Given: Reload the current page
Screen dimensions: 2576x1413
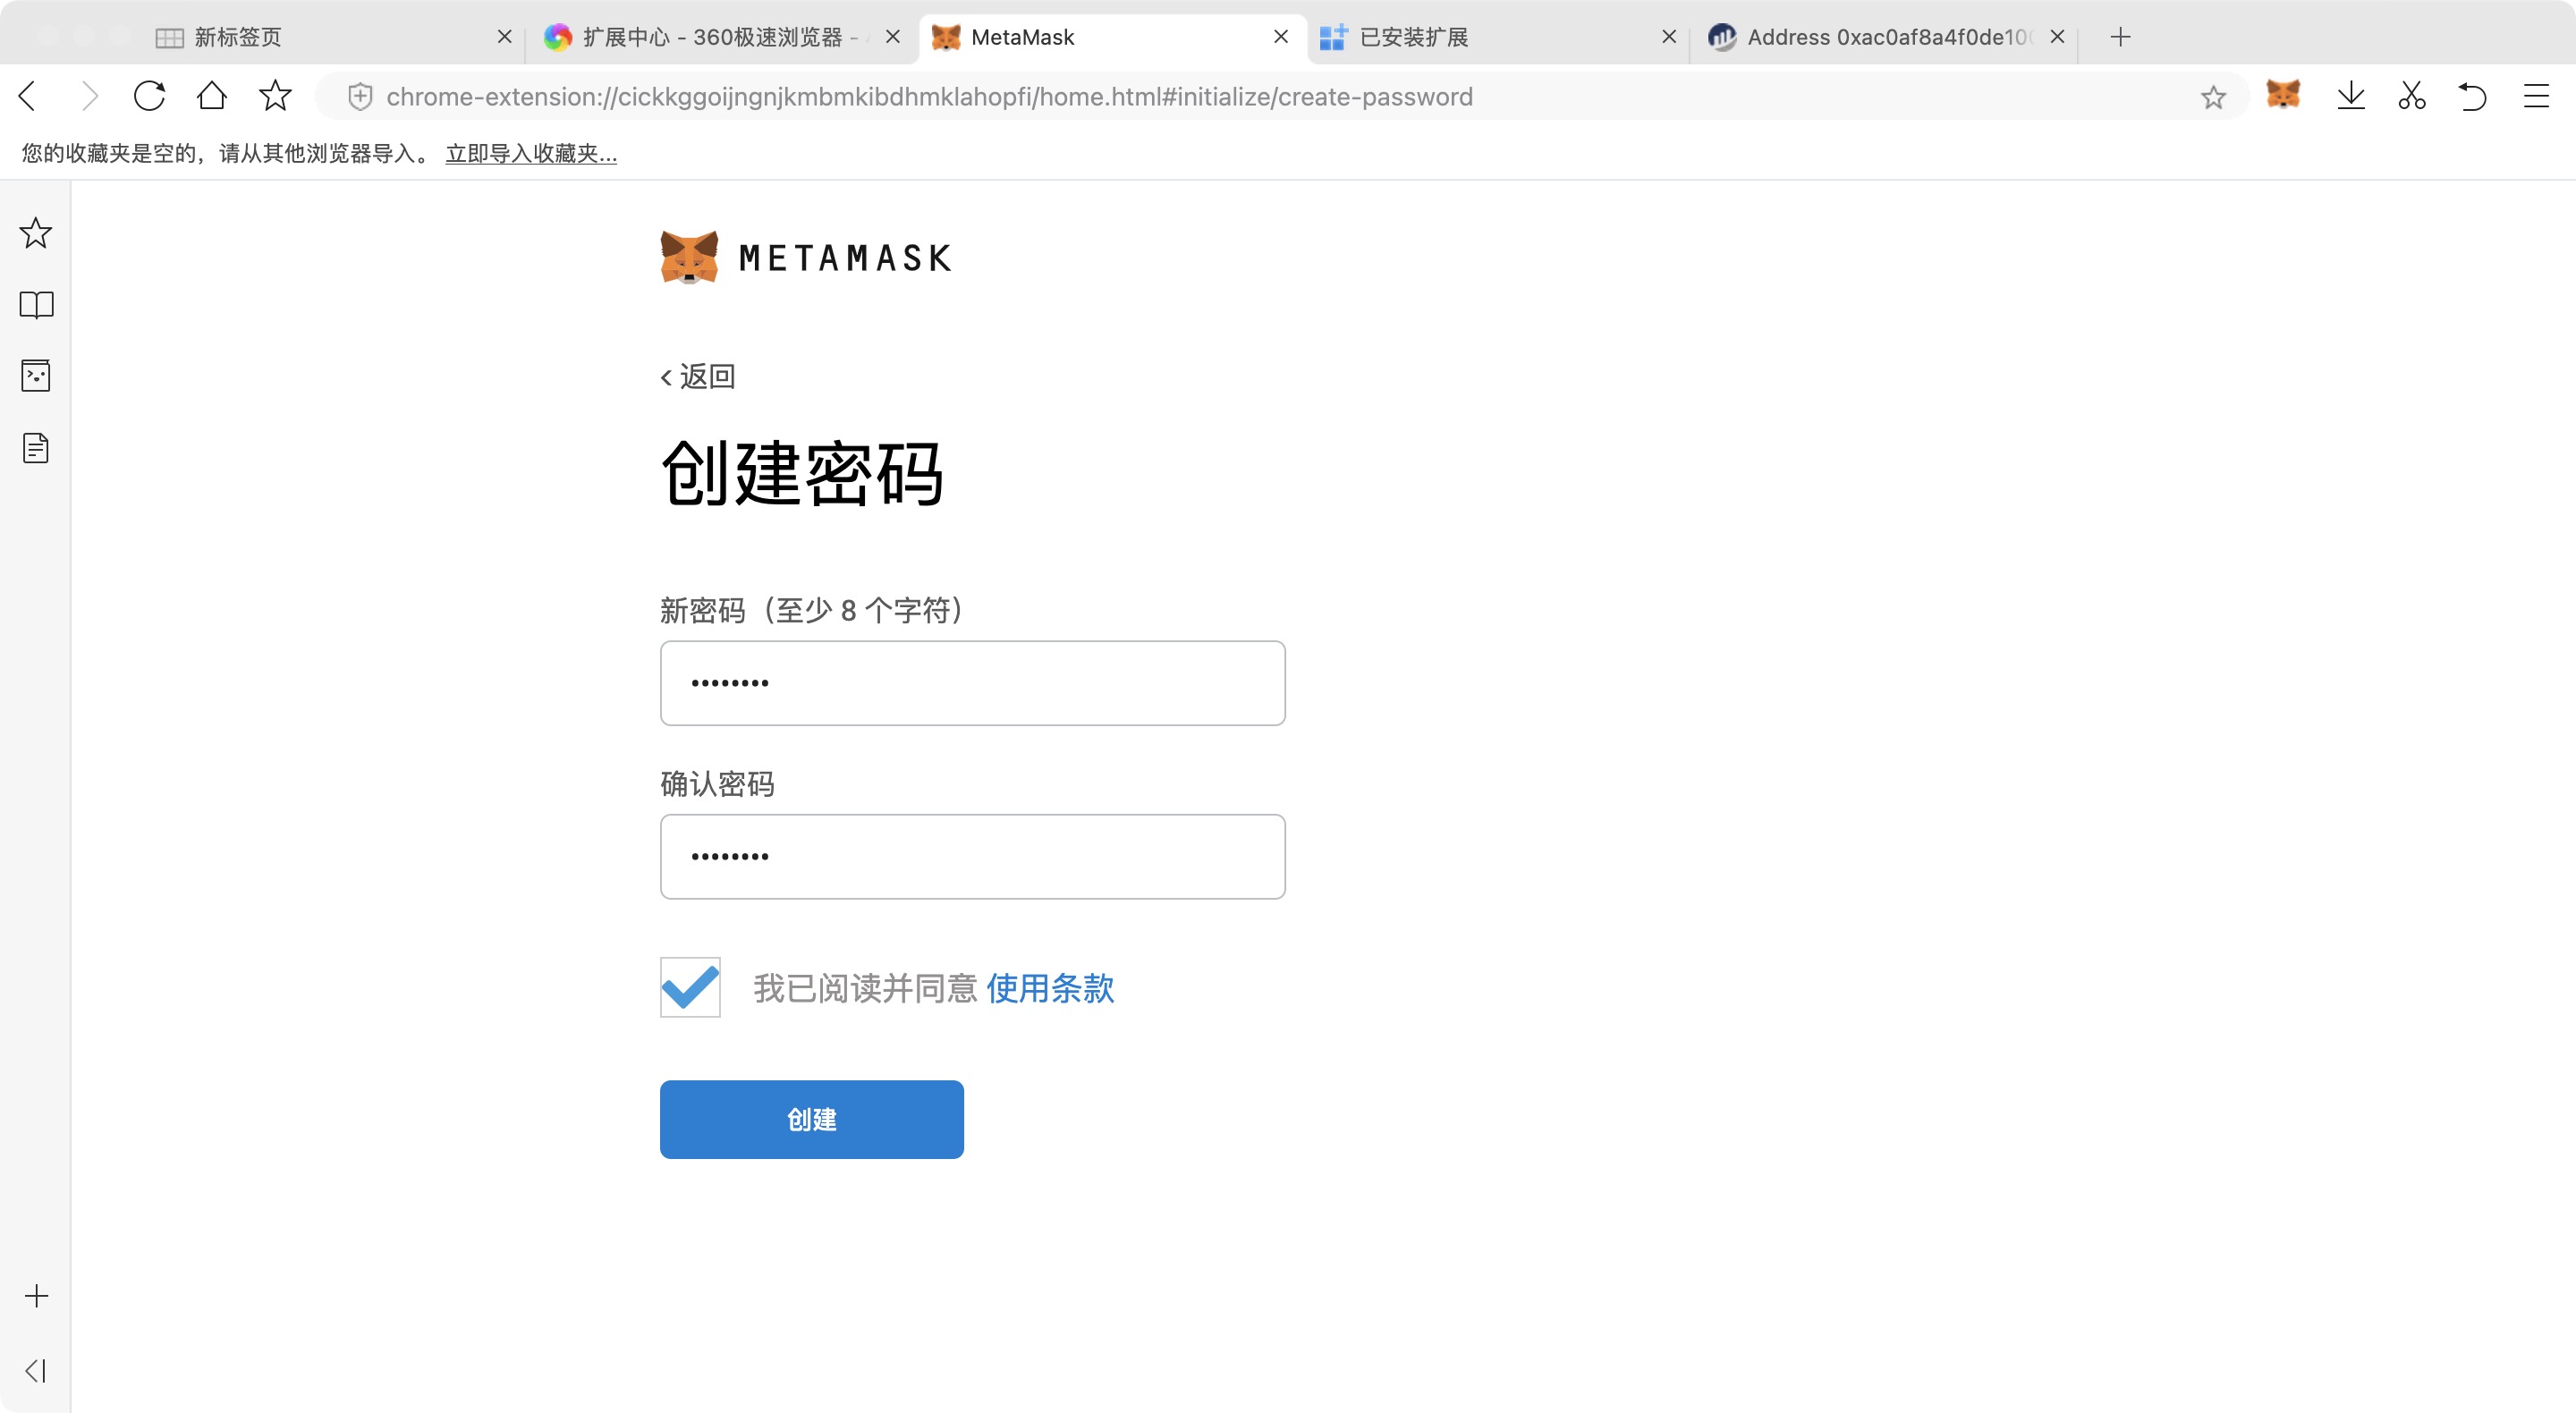Looking at the screenshot, I should click(x=149, y=96).
